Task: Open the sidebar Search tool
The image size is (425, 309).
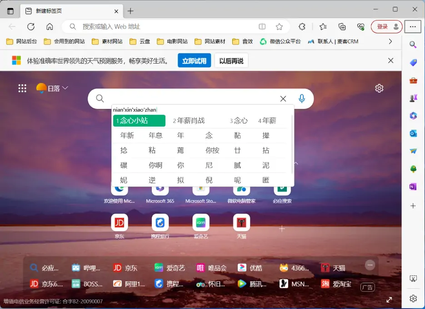Action: click(413, 45)
